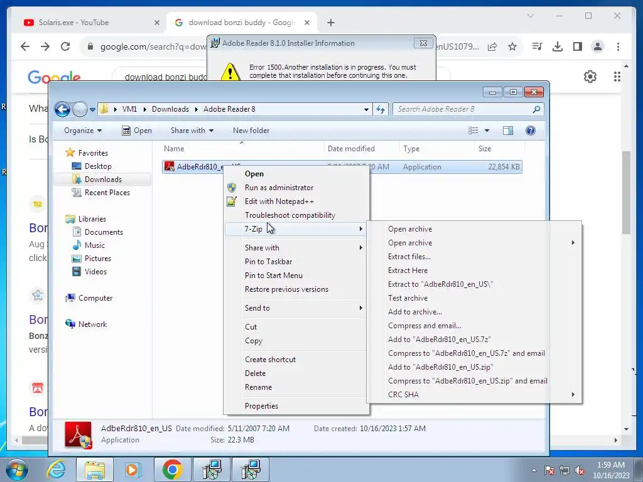Open the recent pages dropdown beside the nav arrows
This screenshot has height=482, width=643.
pos(92,109)
